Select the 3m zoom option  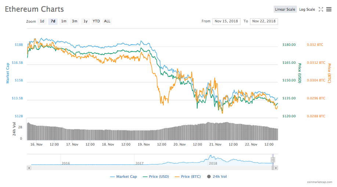coord(75,21)
